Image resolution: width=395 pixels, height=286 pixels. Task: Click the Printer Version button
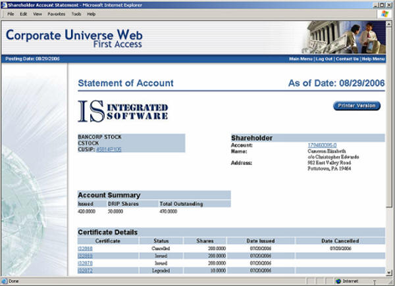pos(357,106)
